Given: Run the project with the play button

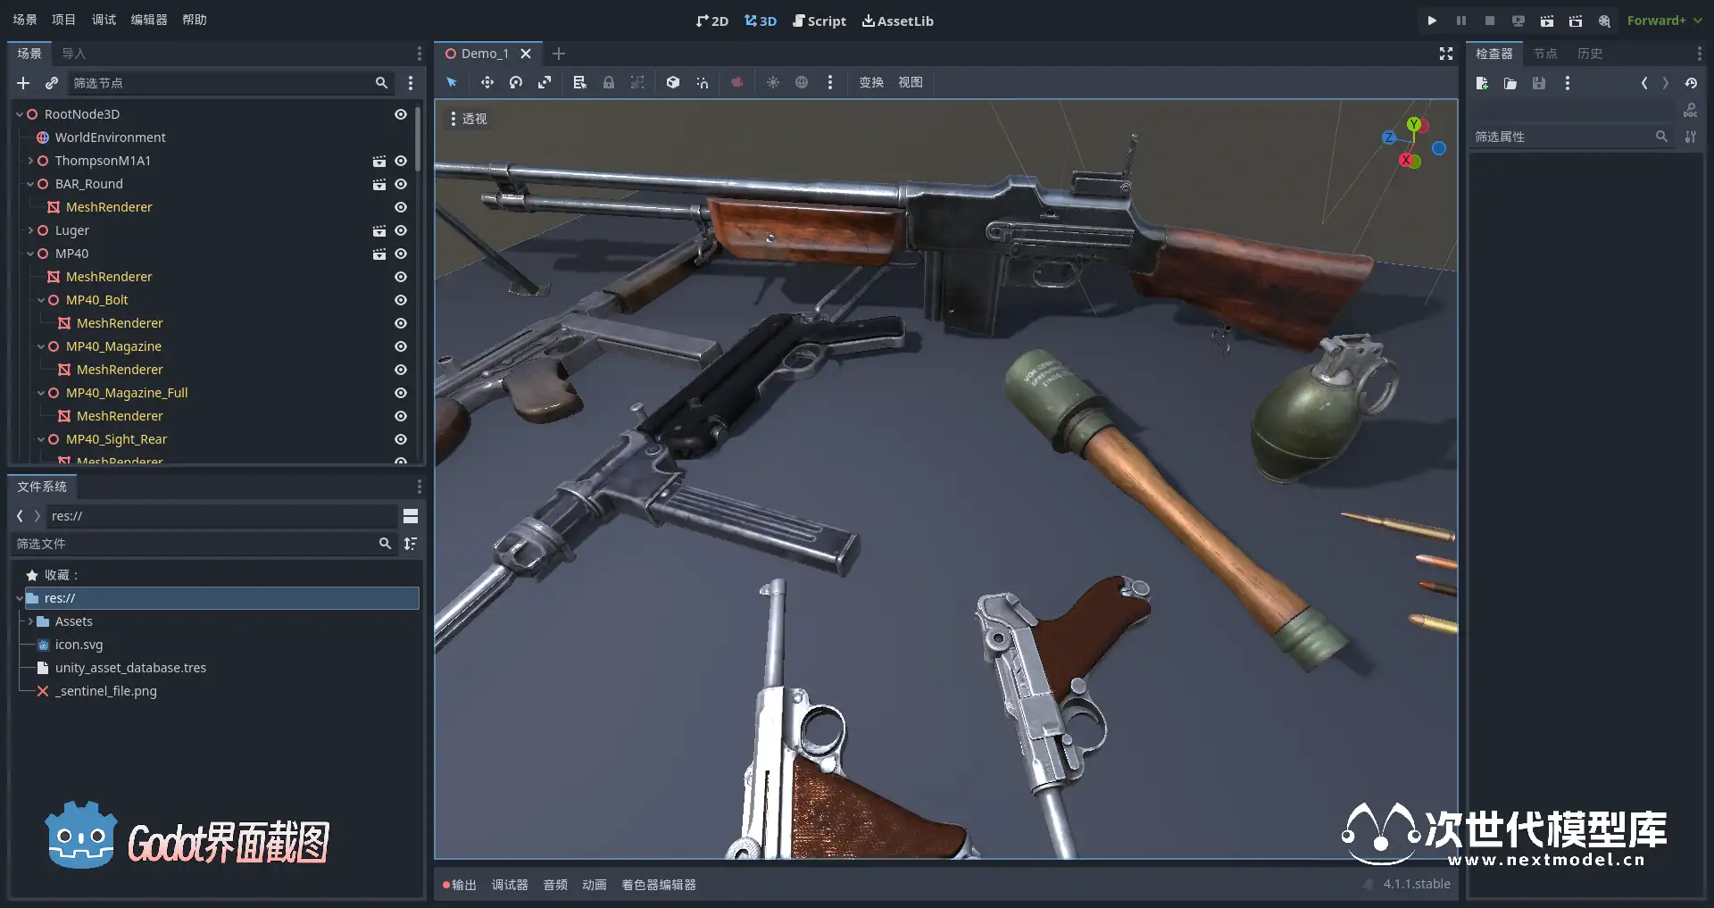Looking at the screenshot, I should point(1432,21).
